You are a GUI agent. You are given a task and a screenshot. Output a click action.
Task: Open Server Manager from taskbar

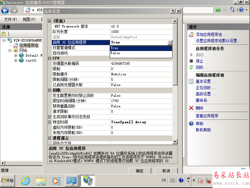(71, 181)
